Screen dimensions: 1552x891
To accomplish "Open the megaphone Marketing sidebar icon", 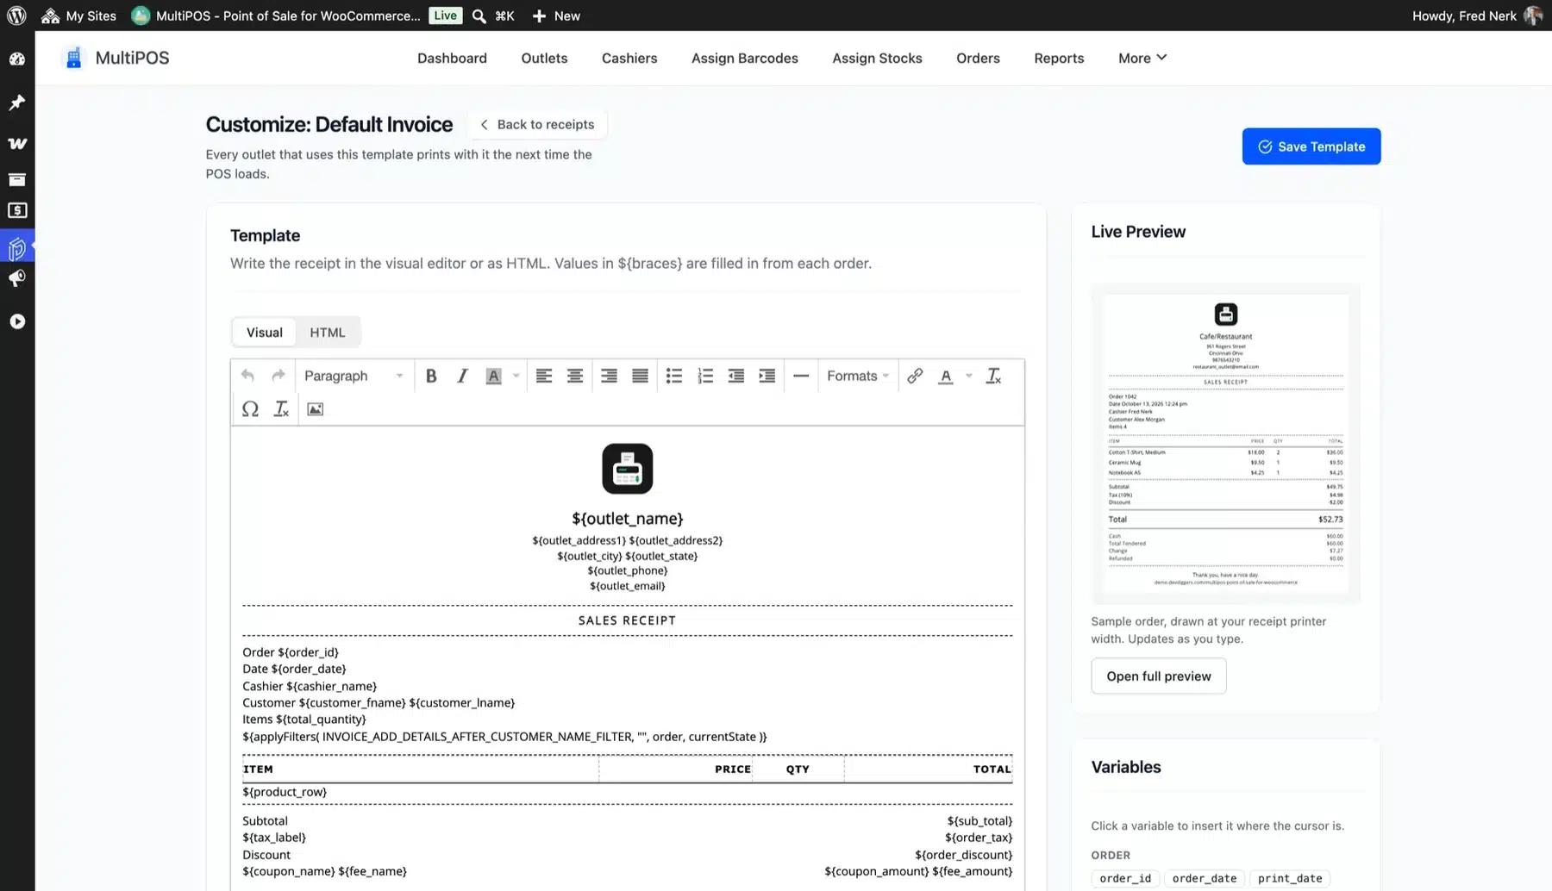I will coord(17,278).
